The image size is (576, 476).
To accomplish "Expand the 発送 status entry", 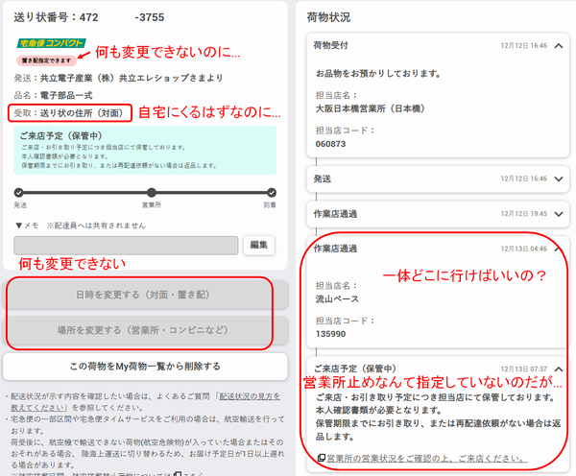I will 558,178.
